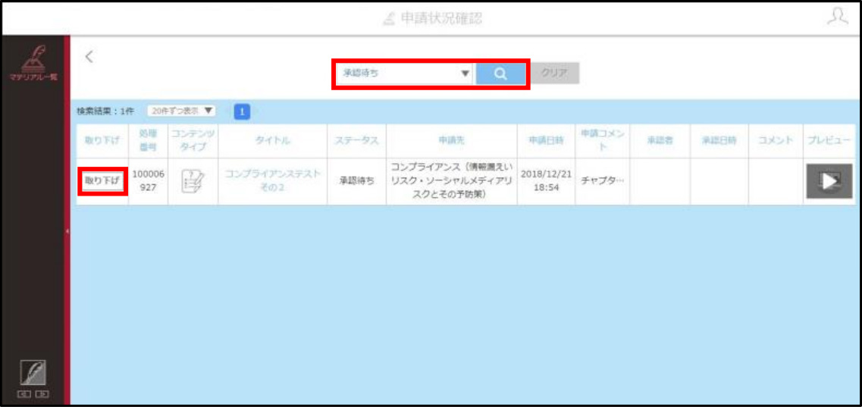Viewport: 862px width, 407px height.
Task: Click the 取り下げ withdraw button
Action: click(103, 181)
